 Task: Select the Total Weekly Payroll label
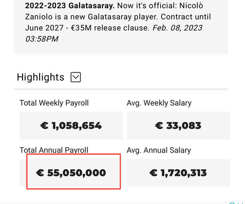coord(54,103)
